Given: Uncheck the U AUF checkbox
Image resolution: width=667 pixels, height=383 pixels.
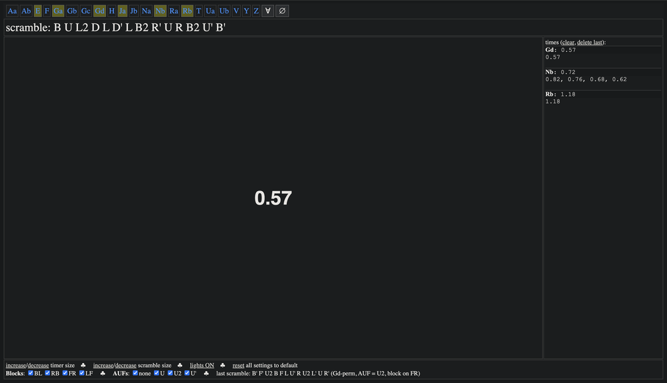Looking at the screenshot, I should (x=157, y=373).
